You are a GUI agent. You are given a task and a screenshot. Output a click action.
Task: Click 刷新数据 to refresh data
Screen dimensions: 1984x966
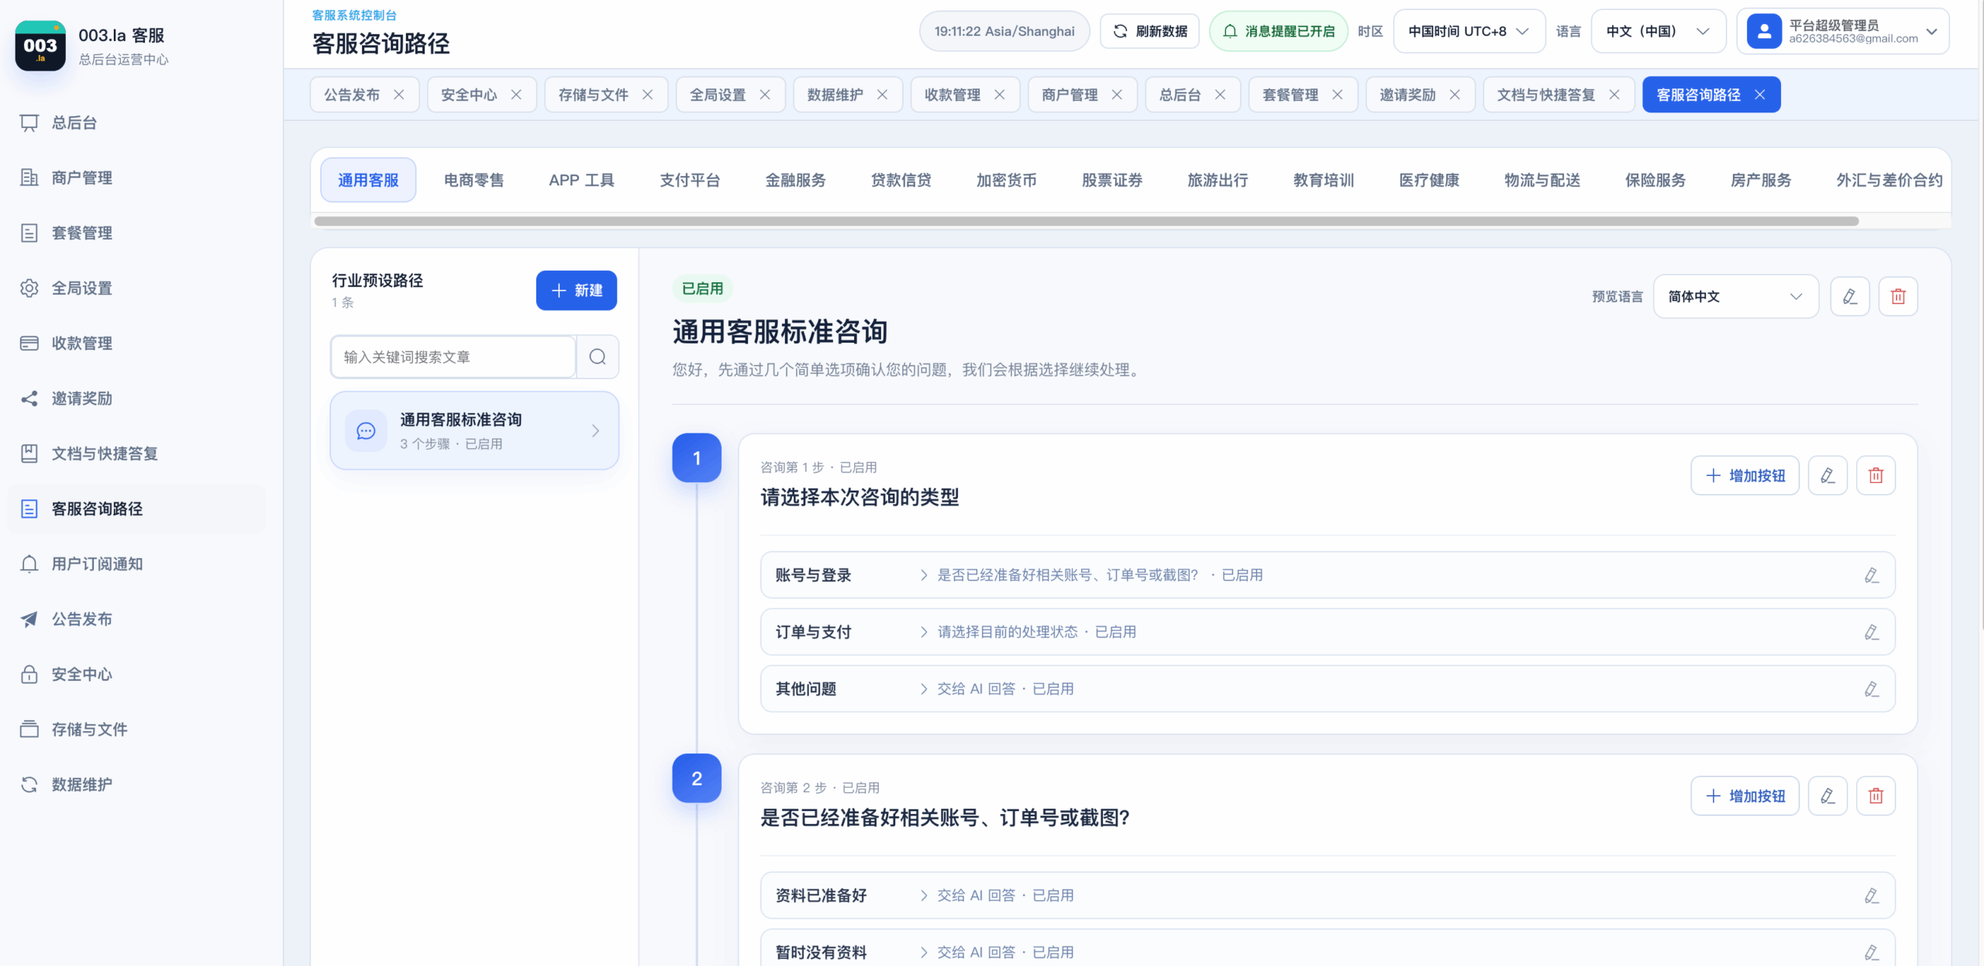tap(1149, 31)
